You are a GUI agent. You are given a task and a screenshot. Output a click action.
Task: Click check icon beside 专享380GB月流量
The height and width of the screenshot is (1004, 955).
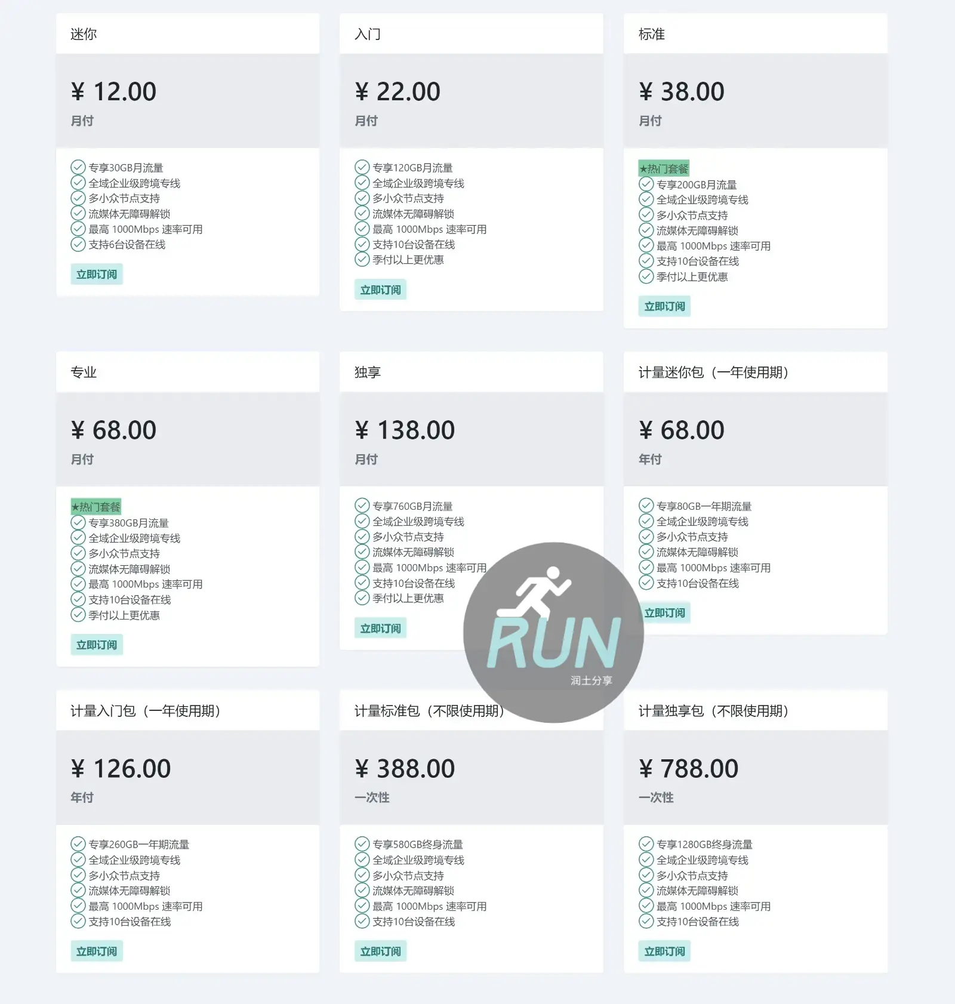(x=78, y=522)
